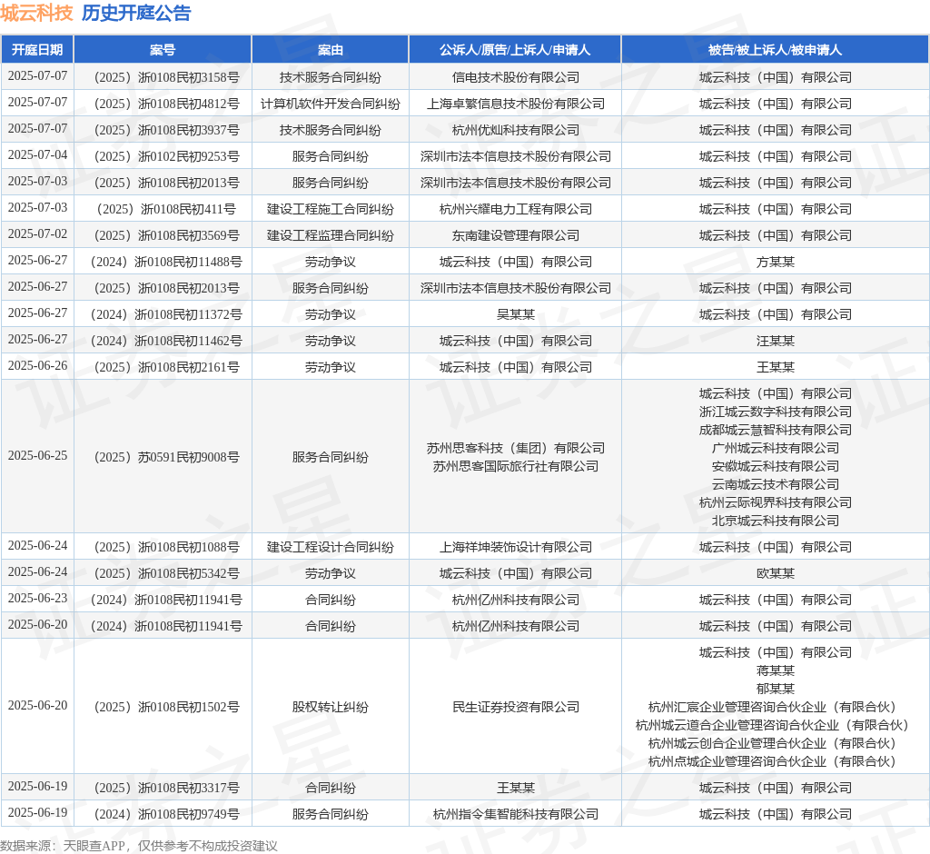Select case cause '股权转让纠纷'
The width and height of the screenshot is (930, 854).
coord(331,708)
